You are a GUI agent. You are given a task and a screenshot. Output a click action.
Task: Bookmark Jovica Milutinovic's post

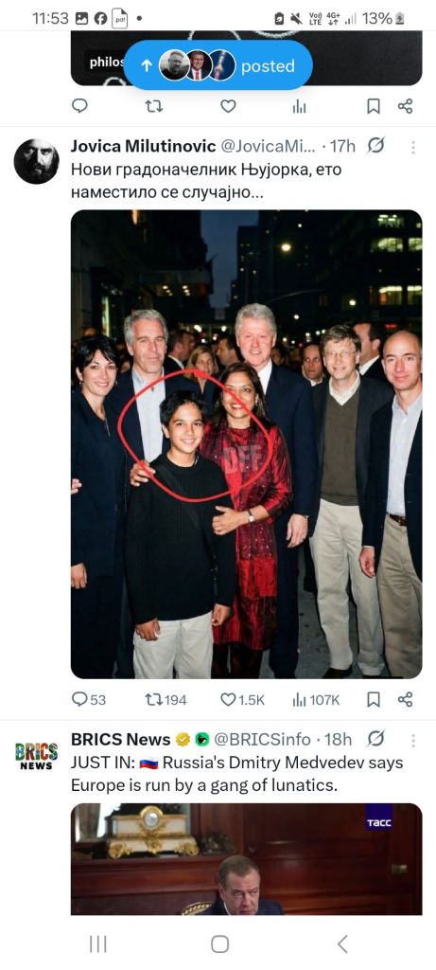click(373, 700)
